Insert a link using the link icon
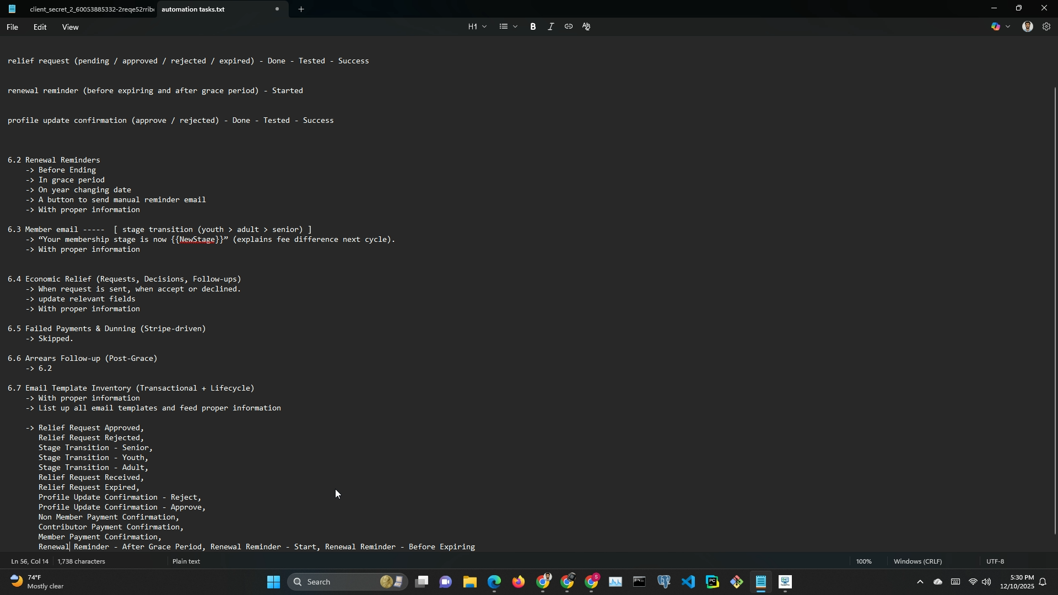Viewport: 1058px width, 595px height. [x=568, y=26]
